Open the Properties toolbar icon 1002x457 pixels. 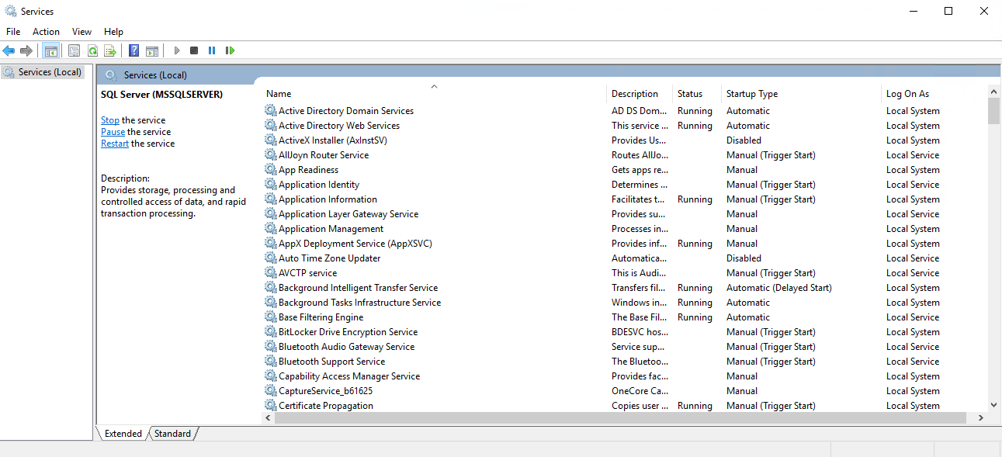click(x=74, y=50)
